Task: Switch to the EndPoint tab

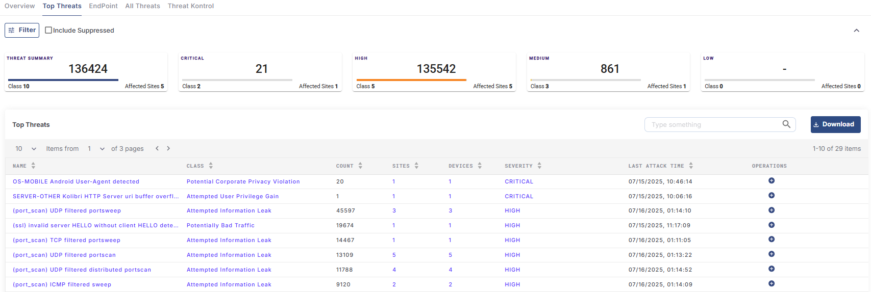Action: click(103, 6)
